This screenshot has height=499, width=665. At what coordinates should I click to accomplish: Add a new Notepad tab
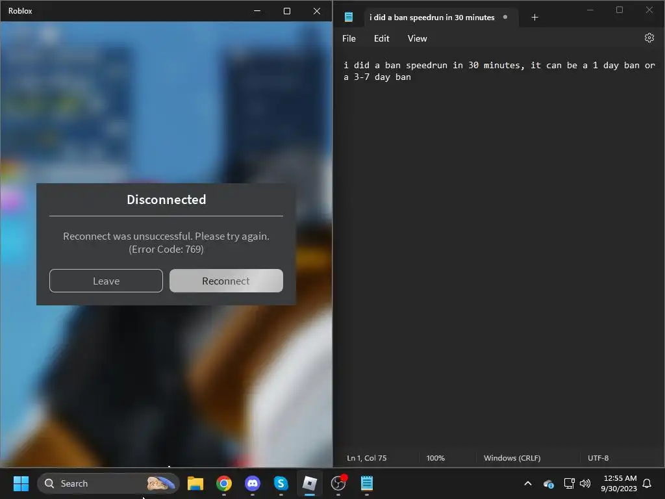pyautogui.click(x=535, y=18)
